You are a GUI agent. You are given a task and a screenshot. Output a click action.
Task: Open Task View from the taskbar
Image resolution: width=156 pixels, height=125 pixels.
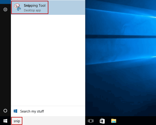(91, 121)
